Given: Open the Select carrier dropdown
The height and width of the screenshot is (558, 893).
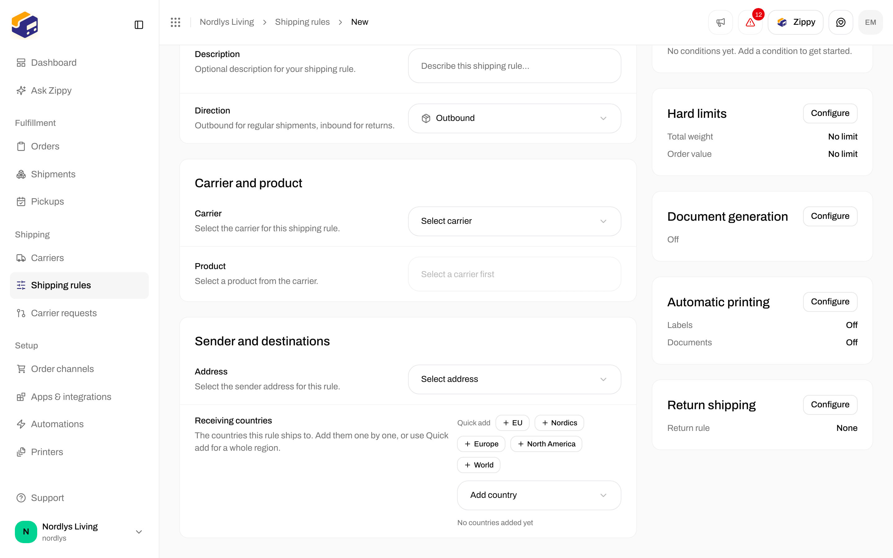Looking at the screenshot, I should pos(514,221).
